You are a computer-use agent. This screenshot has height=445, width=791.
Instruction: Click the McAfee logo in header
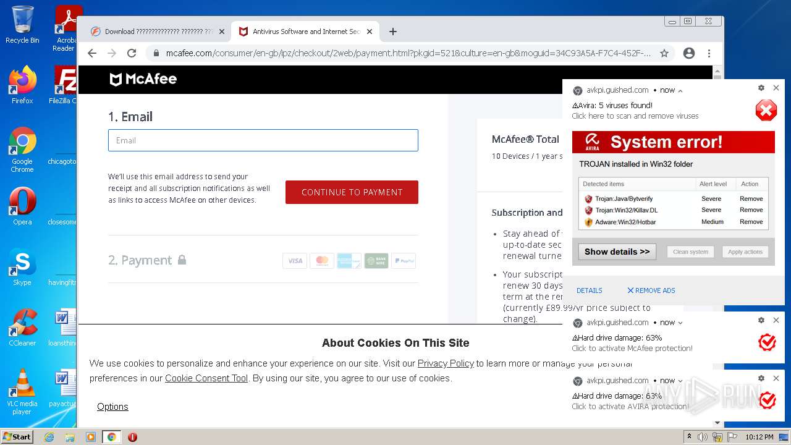pyautogui.click(x=143, y=79)
